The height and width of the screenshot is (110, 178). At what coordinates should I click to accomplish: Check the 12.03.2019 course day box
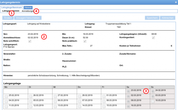point(31,106)
